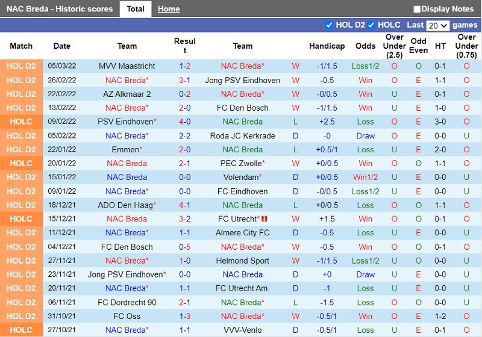Open the Helmond Sport team link

(243, 261)
